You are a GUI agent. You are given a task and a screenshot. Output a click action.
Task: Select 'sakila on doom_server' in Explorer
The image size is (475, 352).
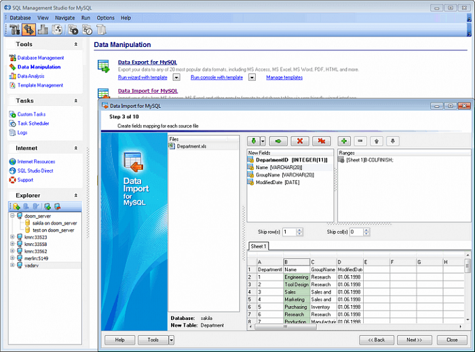pyautogui.click(x=54, y=223)
